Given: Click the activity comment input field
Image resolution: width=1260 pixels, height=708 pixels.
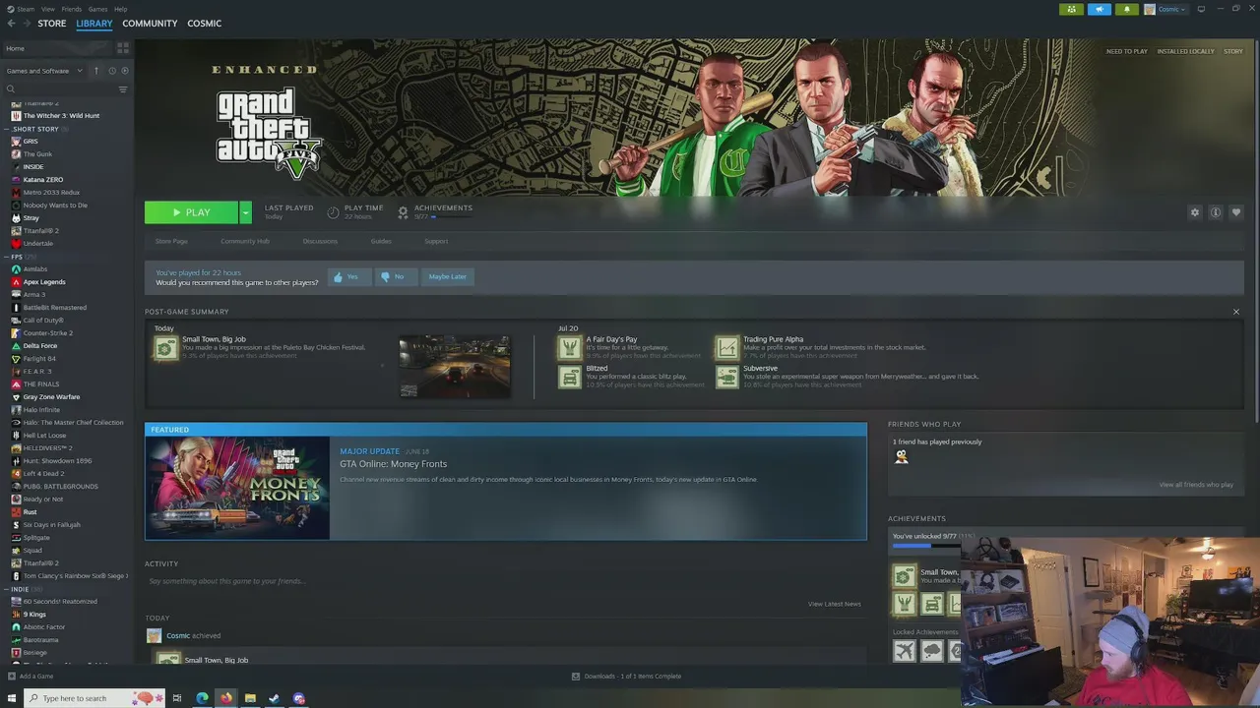Looking at the screenshot, I should [506, 581].
